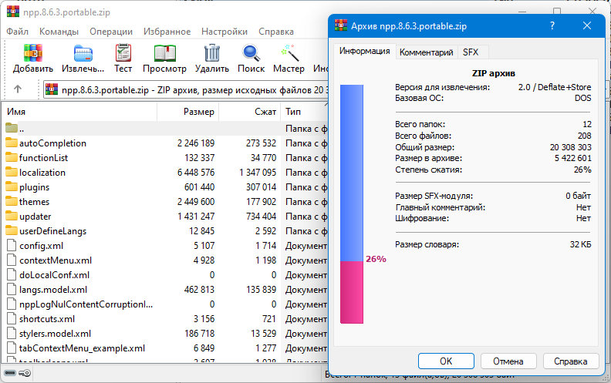Click the help question mark in dialog title
The height and width of the screenshot is (383, 611).
552,25
